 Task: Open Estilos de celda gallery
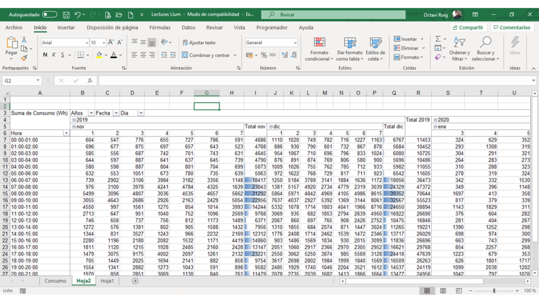[375, 49]
